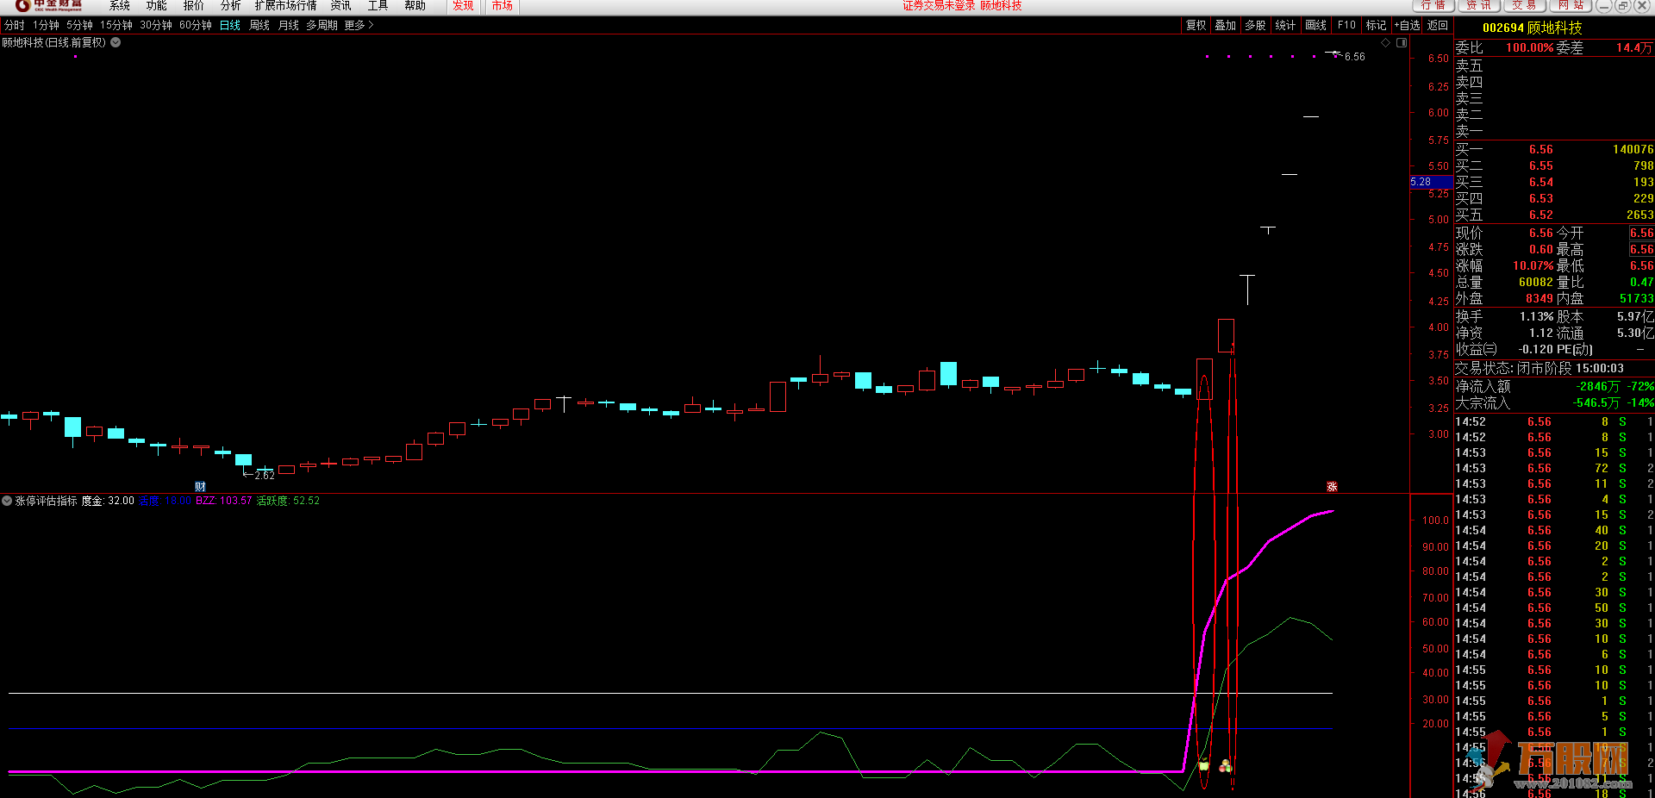Image resolution: width=1655 pixels, height=798 pixels.
Task: Open the 功能 menu
Action: click(156, 5)
